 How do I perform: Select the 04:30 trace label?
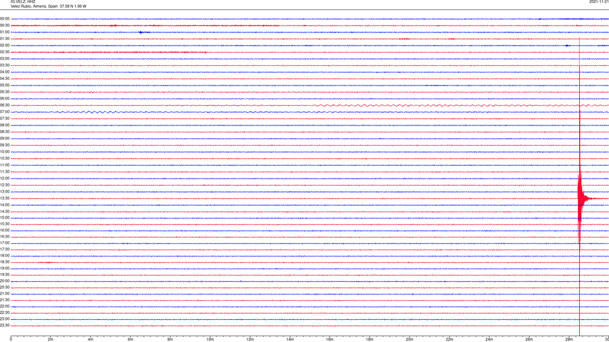click(x=4, y=79)
